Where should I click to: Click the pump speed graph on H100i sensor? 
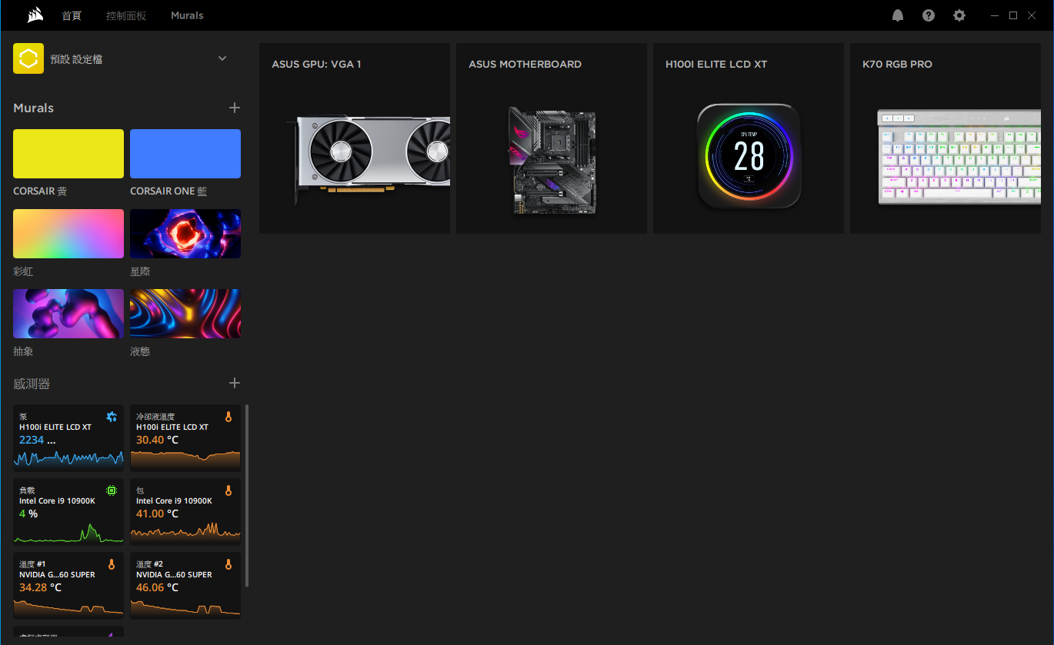68,459
